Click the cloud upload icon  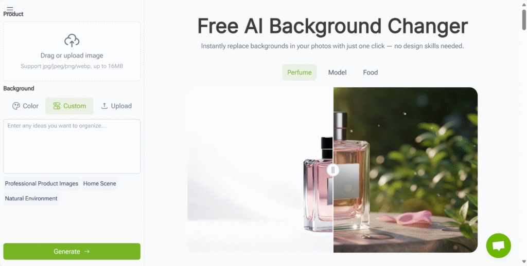point(72,41)
